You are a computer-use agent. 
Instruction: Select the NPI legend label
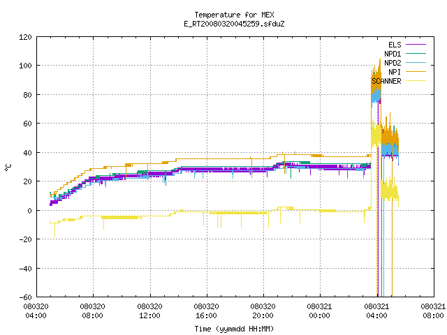pos(395,72)
